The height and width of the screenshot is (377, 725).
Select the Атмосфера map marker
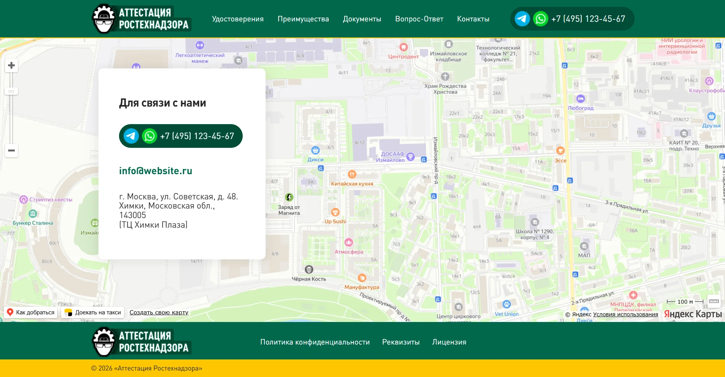point(349,242)
